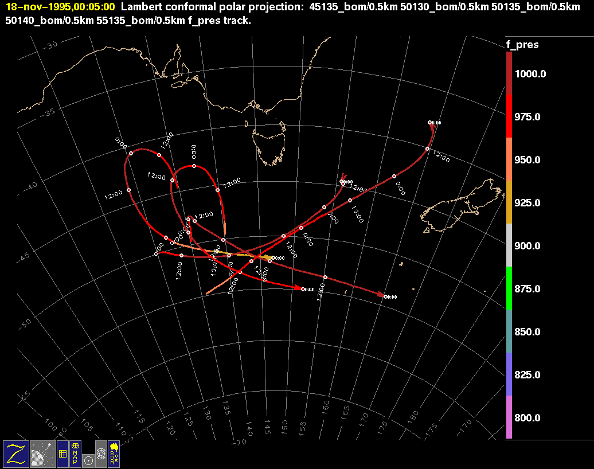Click the 875.0 green color band
The width and height of the screenshot is (594, 469).
509,288
